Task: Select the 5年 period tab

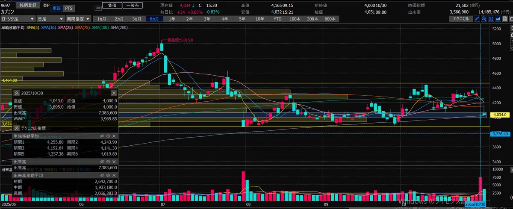Action: coord(242,19)
